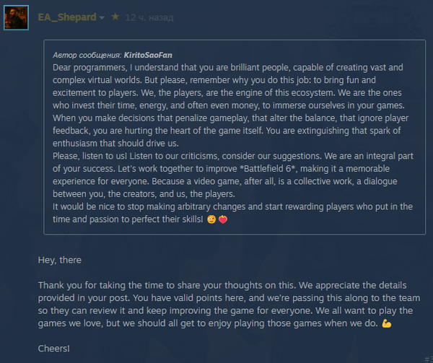
Task: Click 'Because a video game' sentence in quote
Action: (x=180, y=183)
